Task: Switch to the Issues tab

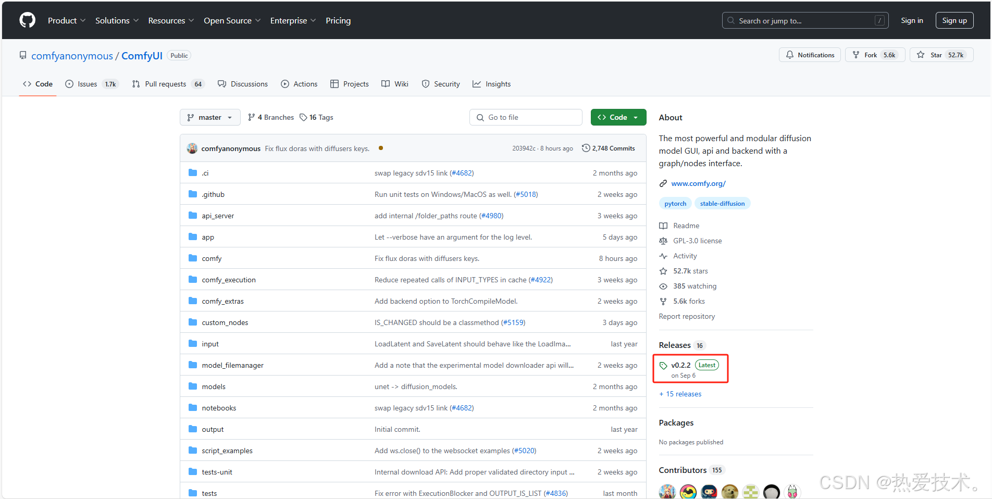Action: (92, 84)
